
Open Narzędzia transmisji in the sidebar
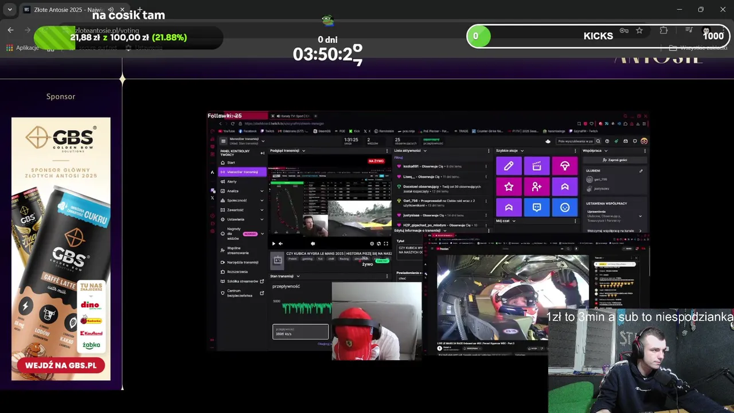(243, 262)
